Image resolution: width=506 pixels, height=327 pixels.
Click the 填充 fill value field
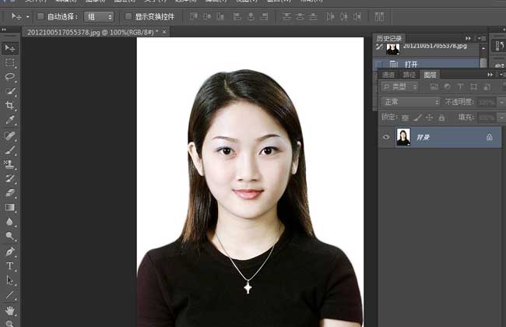point(487,118)
